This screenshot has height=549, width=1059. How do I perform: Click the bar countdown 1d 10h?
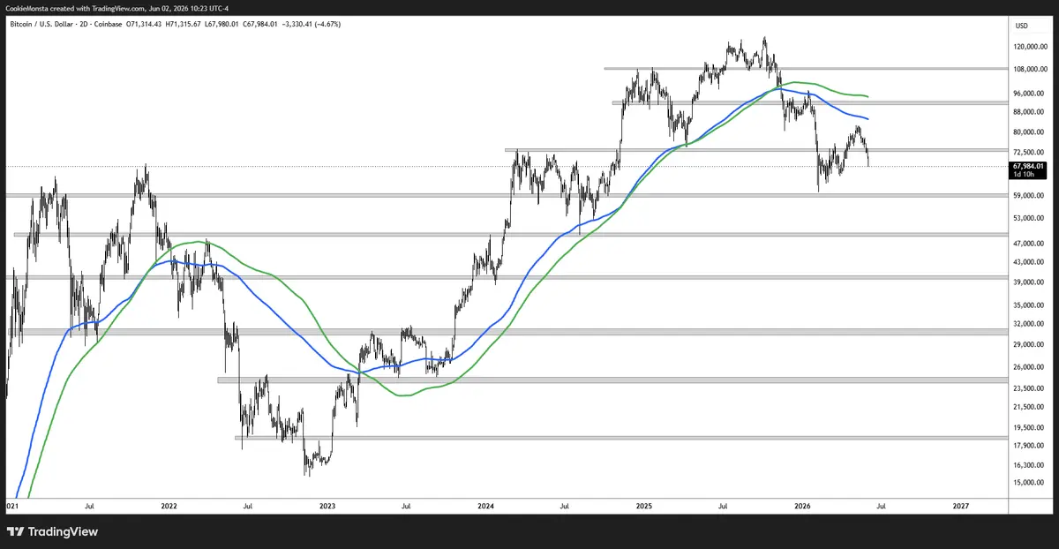[x=1024, y=175]
